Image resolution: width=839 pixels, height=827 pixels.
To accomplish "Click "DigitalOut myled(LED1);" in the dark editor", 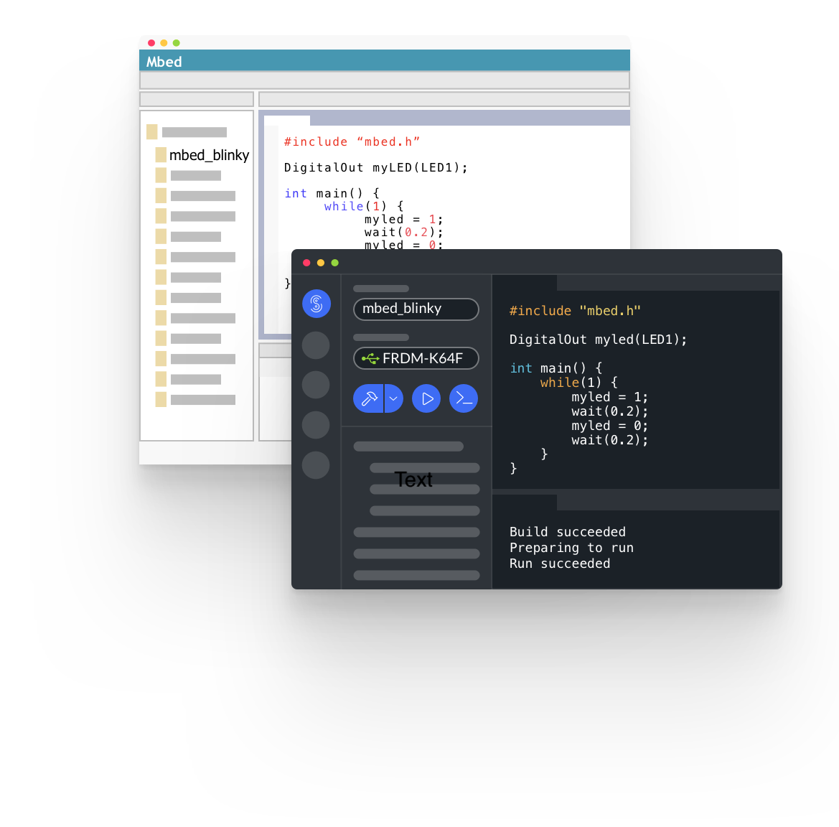I will point(598,340).
